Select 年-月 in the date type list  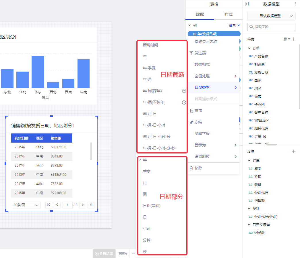pos(147,79)
